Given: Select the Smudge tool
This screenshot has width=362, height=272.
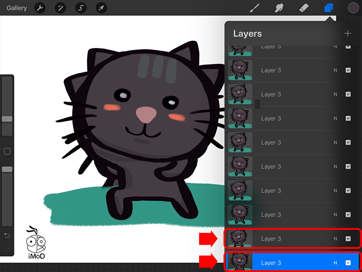Looking at the screenshot, I should pos(279,8).
